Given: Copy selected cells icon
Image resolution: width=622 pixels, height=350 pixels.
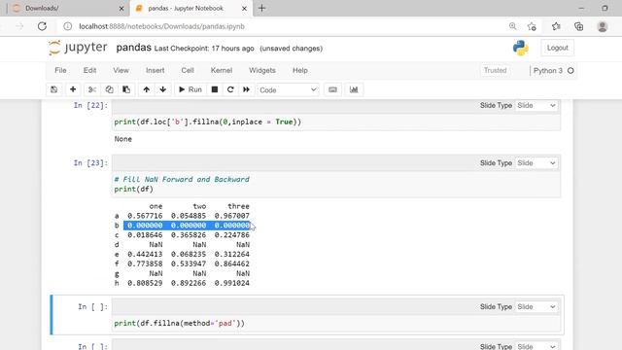Looking at the screenshot, I should pos(109,89).
